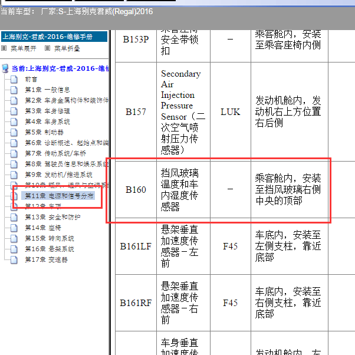Click the page icon beside 第1章
The image size is (355, 355).
click(x=14, y=90)
